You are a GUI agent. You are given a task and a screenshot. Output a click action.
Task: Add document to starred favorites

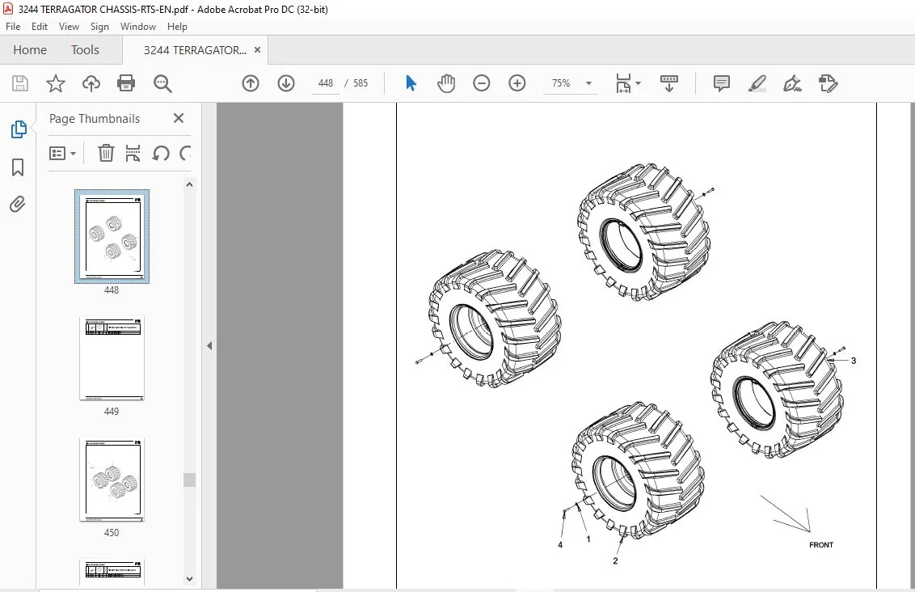click(56, 83)
